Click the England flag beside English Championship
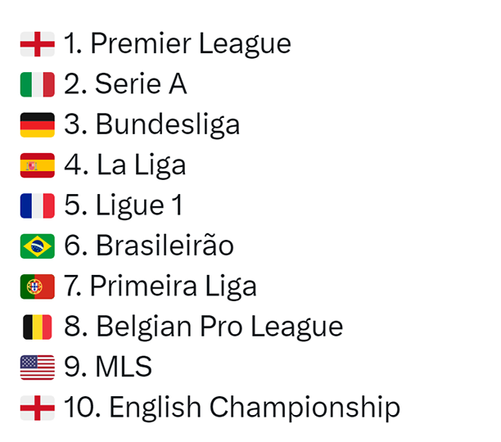The image size is (501, 442). (x=37, y=408)
